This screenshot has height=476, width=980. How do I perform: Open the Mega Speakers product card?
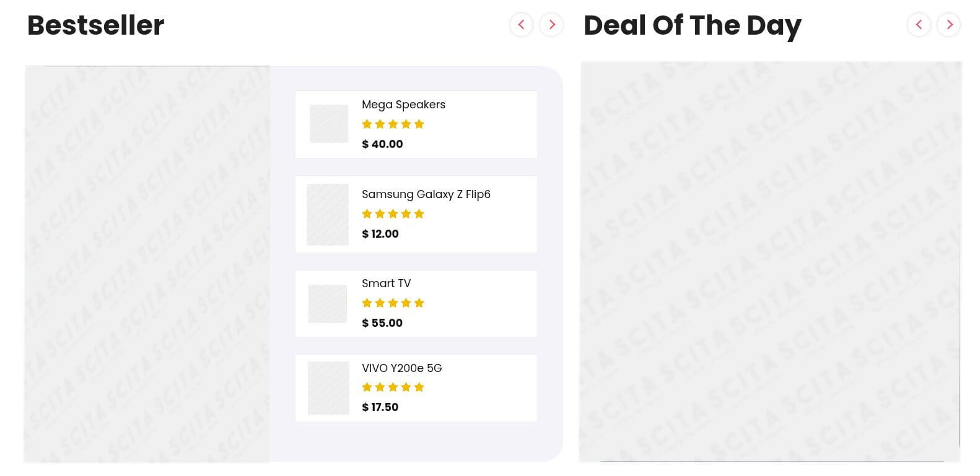416,124
